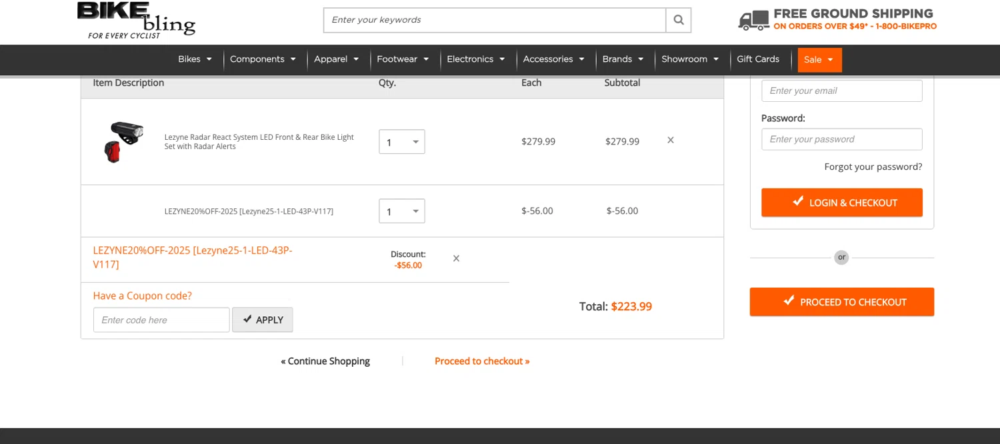
Task: Click Continue Shopping link
Action: (x=325, y=361)
